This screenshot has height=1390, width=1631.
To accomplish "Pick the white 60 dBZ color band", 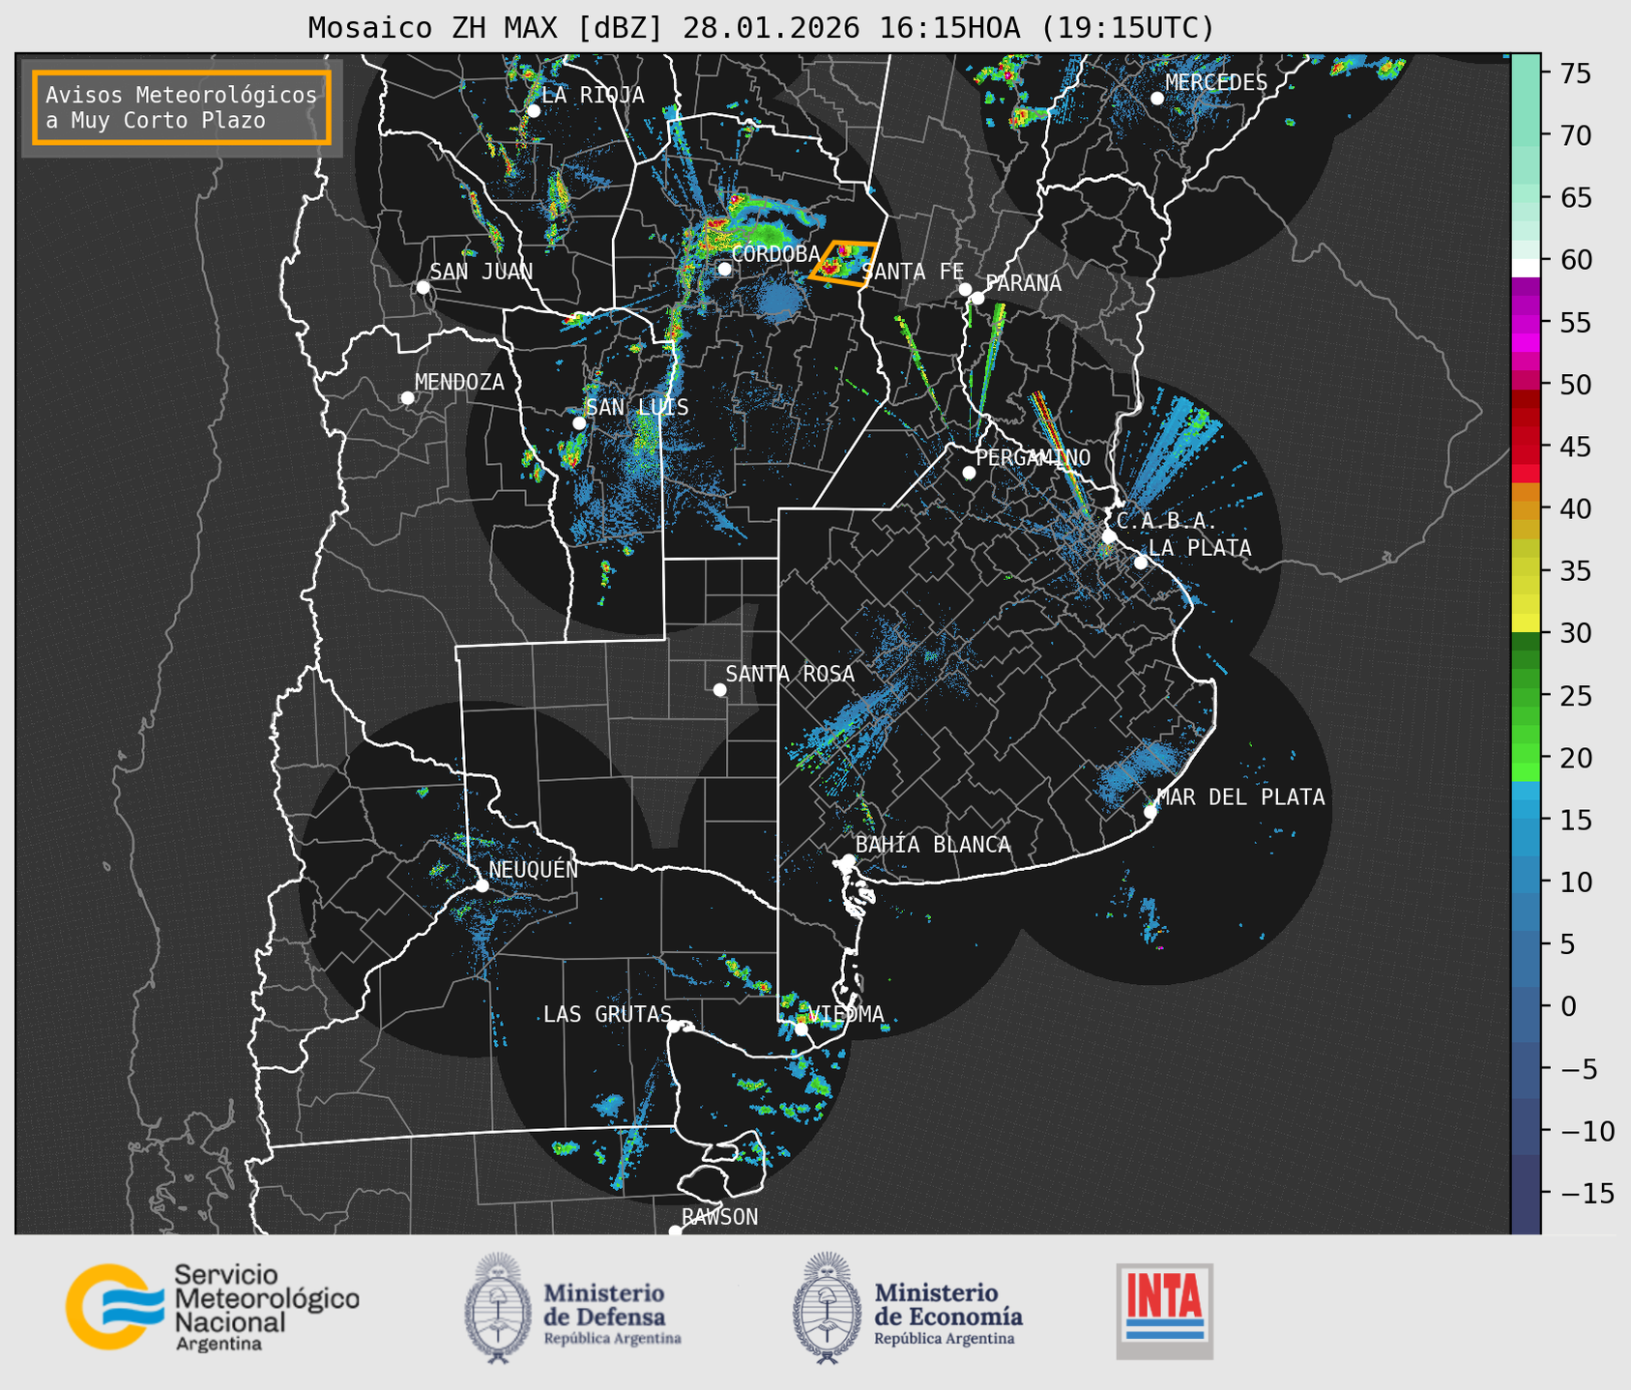I will click(x=1525, y=268).
